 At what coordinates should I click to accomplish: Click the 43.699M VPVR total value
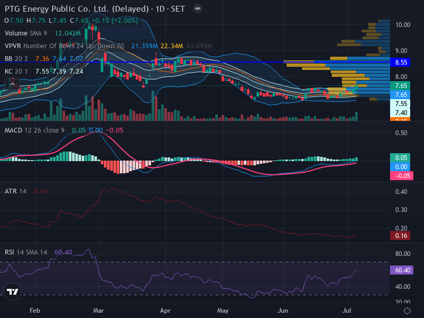point(199,46)
